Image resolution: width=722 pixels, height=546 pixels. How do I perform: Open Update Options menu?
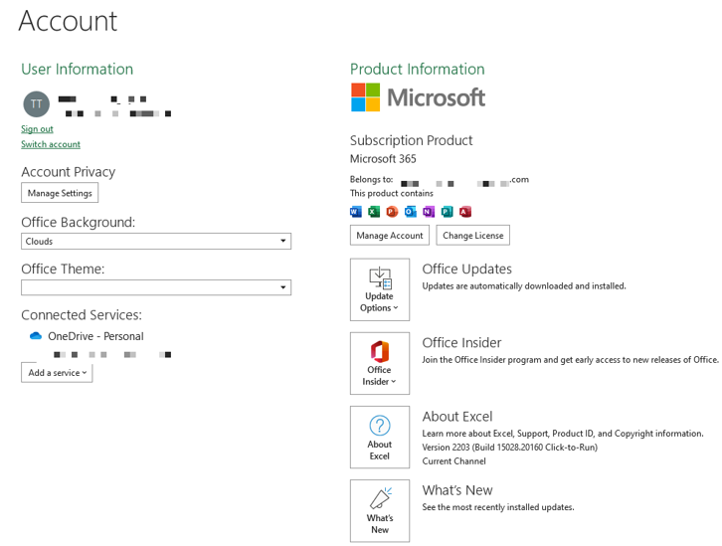(380, 289)
